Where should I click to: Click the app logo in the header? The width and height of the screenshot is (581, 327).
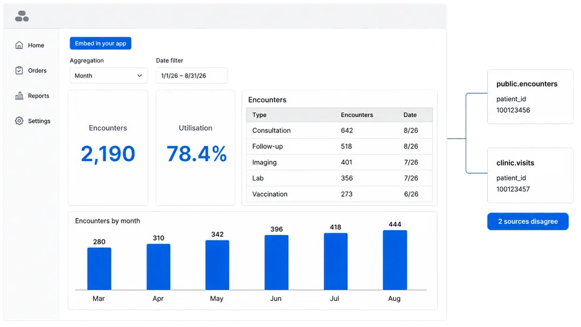point(22,16)
